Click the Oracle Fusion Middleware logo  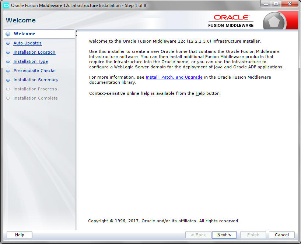231,21
